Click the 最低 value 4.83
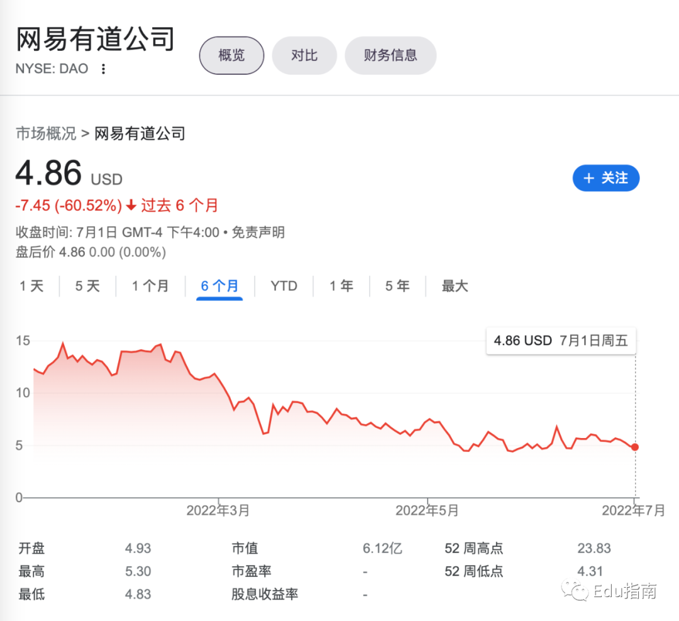The height and width of the screenshot is (621, 679). pos(138,594)
